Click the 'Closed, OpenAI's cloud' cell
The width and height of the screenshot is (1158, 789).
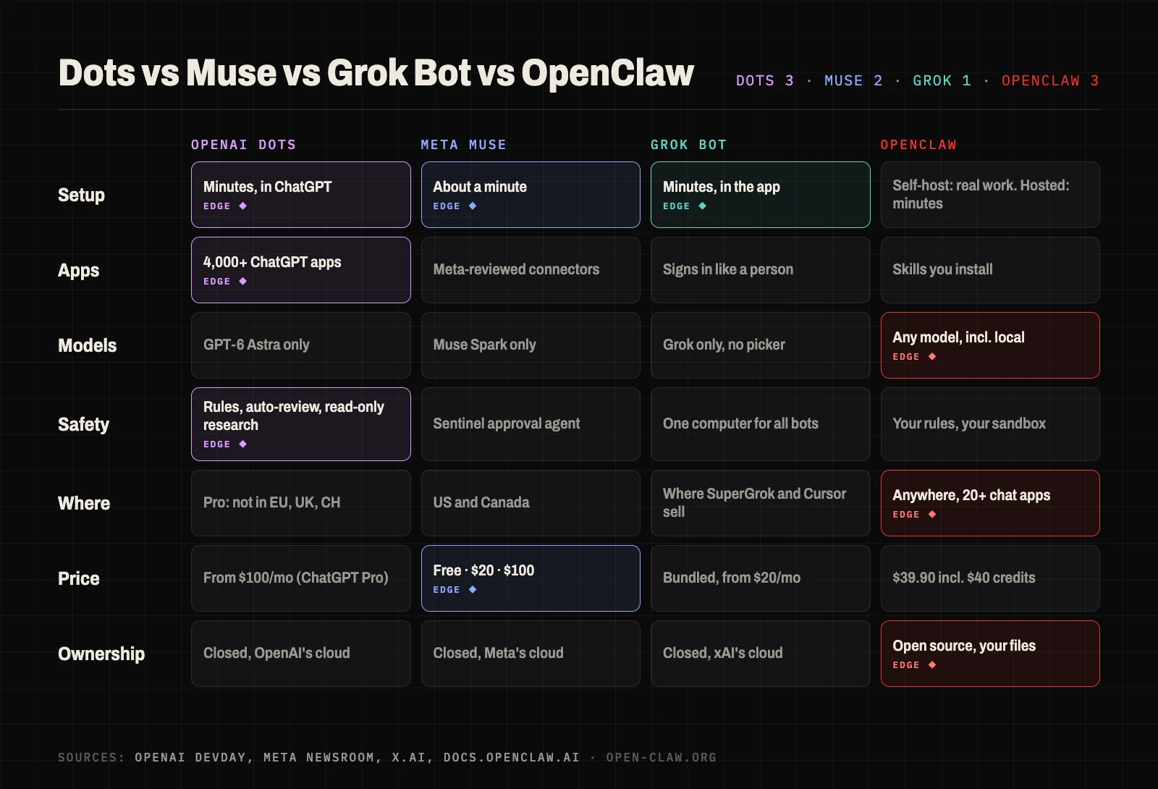[x=300, y=654]
